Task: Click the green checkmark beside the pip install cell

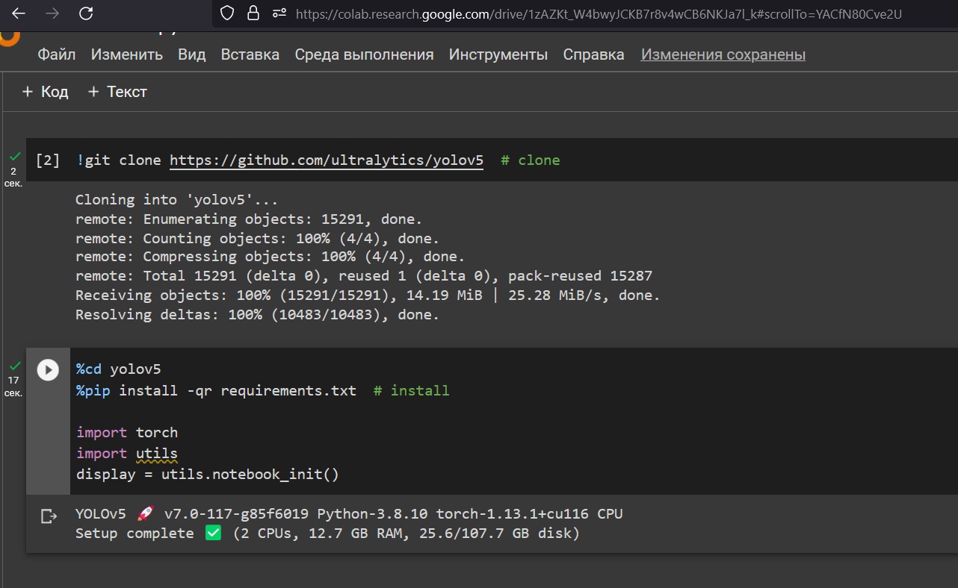Action: tap(14, 366)
